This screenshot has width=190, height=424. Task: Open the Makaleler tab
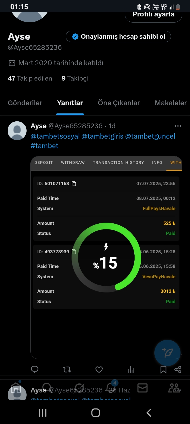(x=170, y=103)
